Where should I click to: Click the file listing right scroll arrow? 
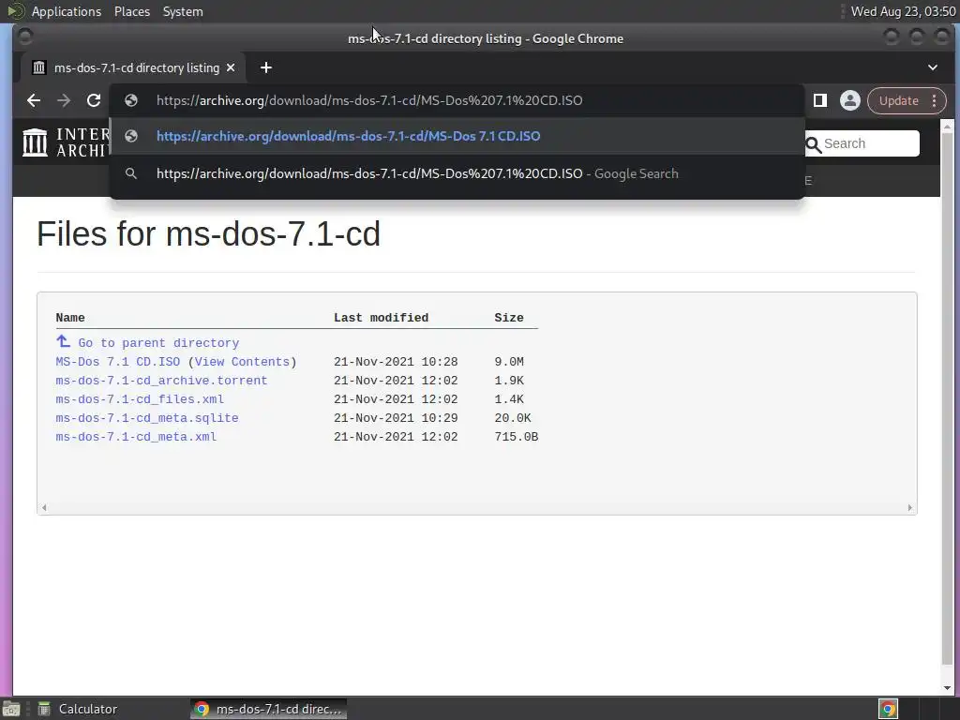coord(909,507)
